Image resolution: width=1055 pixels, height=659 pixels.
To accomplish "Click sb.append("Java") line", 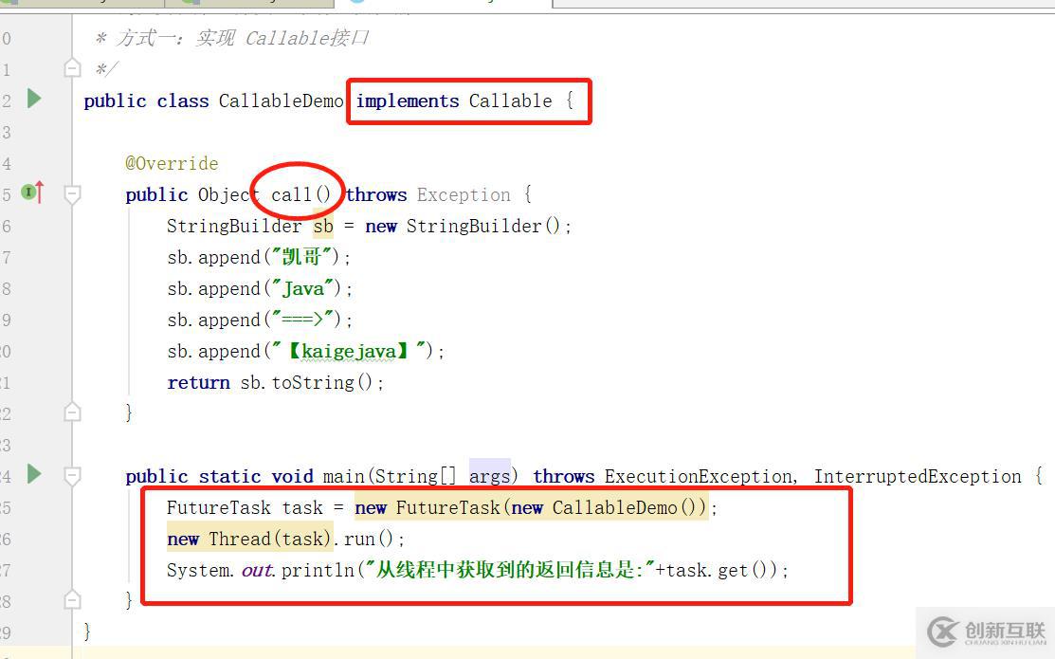I will point(260,289).
